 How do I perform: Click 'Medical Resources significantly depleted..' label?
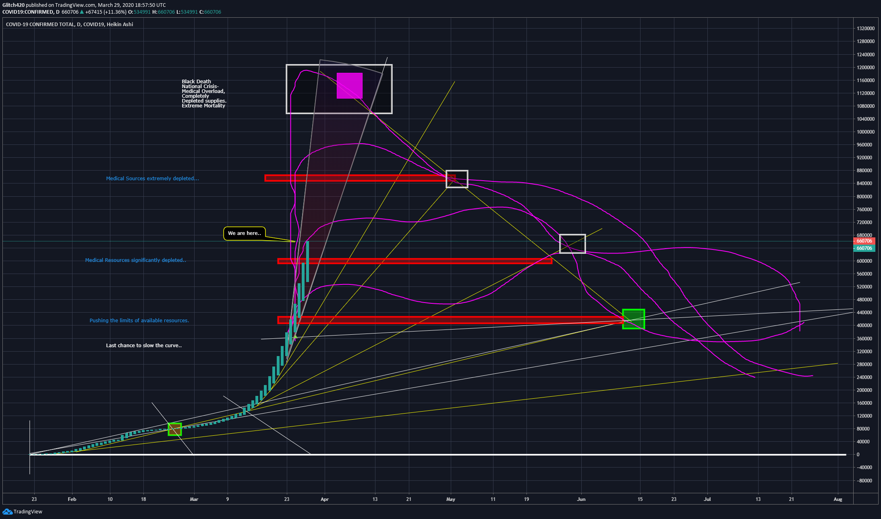135,260
